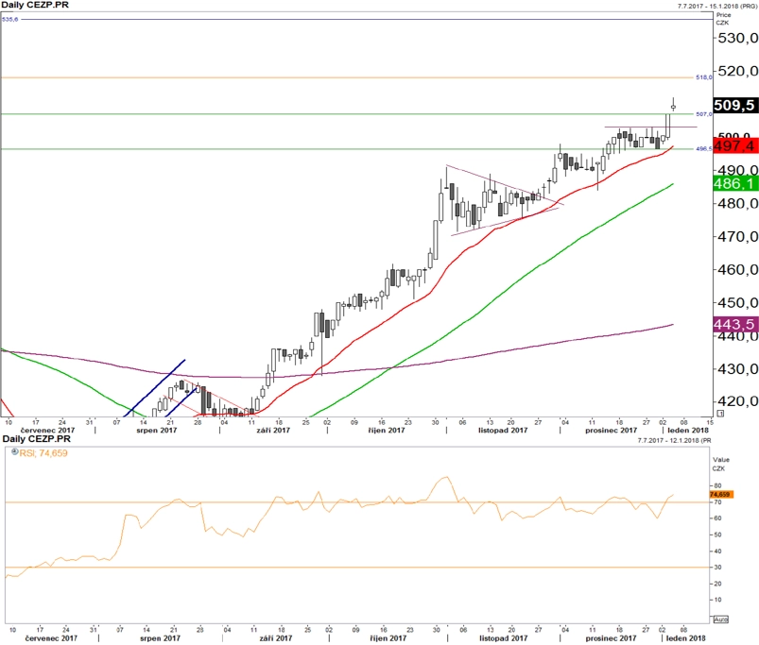Click the RSI indicator icon beside RSI label

point(15,452)
